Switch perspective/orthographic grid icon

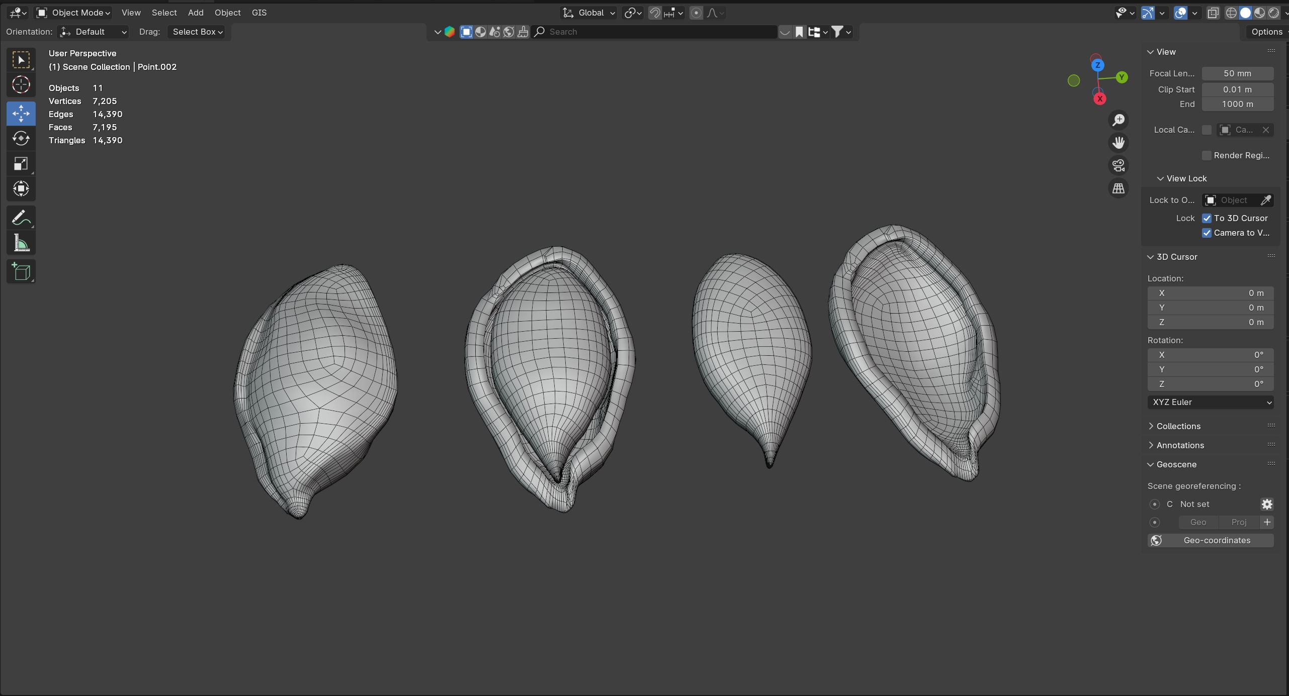[1118, 188]
